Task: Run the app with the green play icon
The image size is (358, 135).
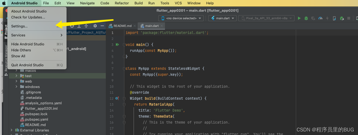Action: [299, 18]
